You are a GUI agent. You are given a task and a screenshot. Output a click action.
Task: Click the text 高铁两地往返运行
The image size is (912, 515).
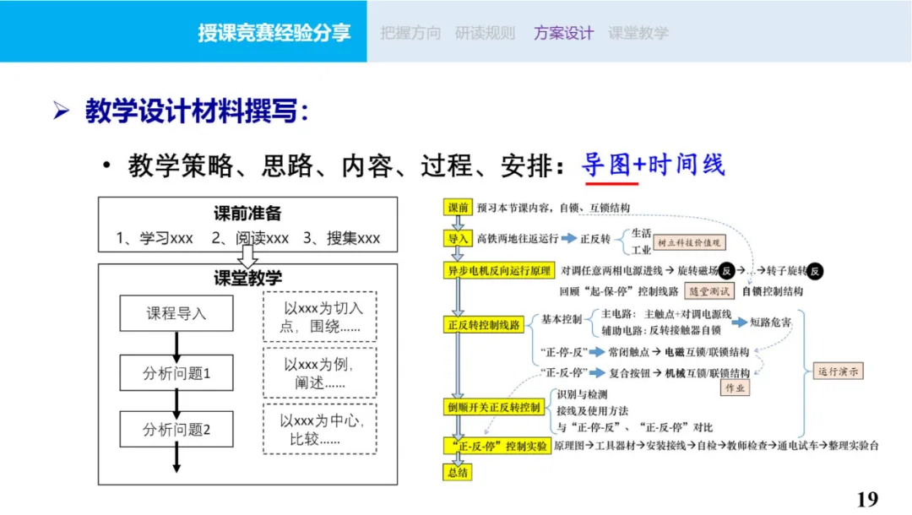click(x=517, y=238)
